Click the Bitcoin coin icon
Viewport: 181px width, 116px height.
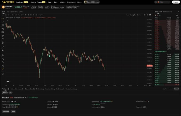[3, 7]
